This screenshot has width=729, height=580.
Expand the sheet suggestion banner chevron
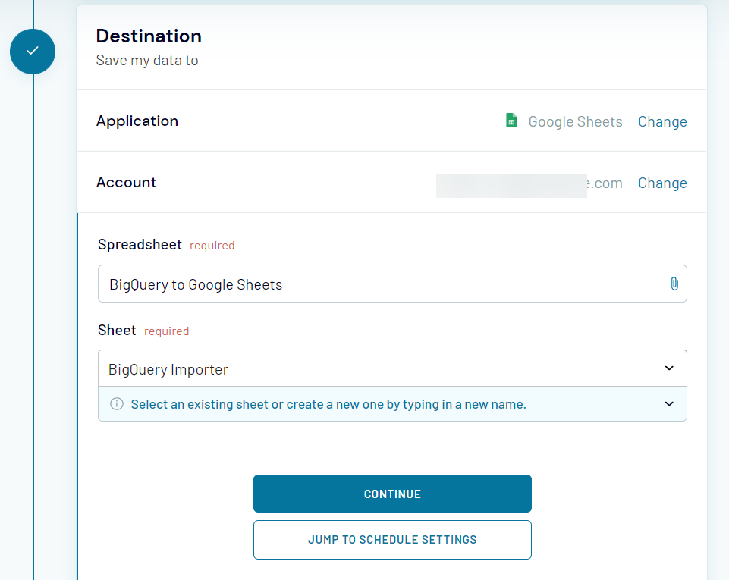[668, 404]
